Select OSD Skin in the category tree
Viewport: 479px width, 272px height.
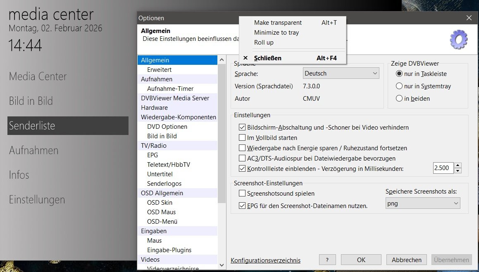pos(160,203)
